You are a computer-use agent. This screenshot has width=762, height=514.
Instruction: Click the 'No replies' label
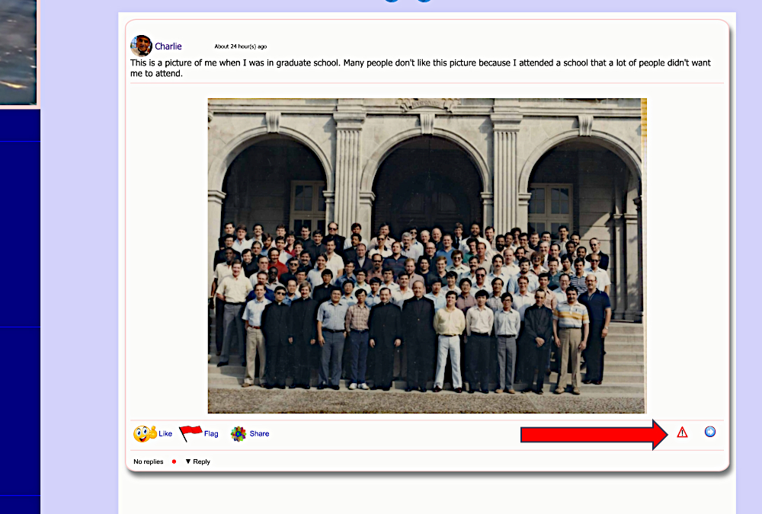coord(148,461)
